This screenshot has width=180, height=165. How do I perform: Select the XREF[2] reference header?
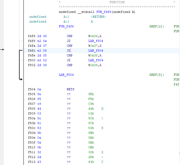click(156, 26)
